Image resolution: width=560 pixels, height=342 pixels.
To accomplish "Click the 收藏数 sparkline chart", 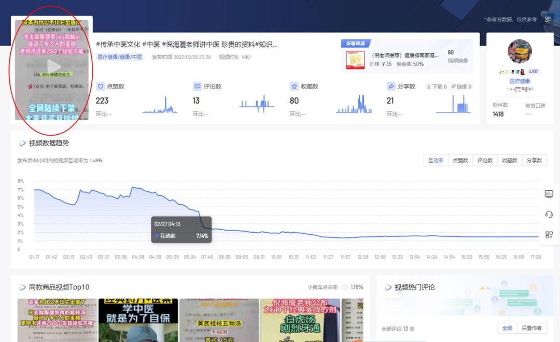I will click(354, 104).
